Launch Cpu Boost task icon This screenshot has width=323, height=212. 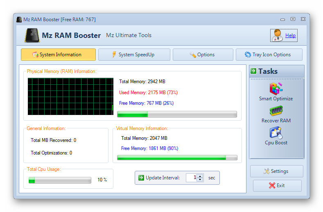(276, 133)
